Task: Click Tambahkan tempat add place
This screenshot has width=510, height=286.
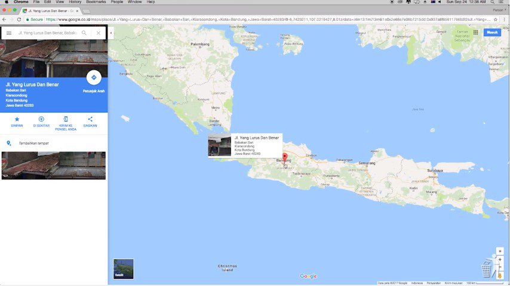Action: [33, 143]
